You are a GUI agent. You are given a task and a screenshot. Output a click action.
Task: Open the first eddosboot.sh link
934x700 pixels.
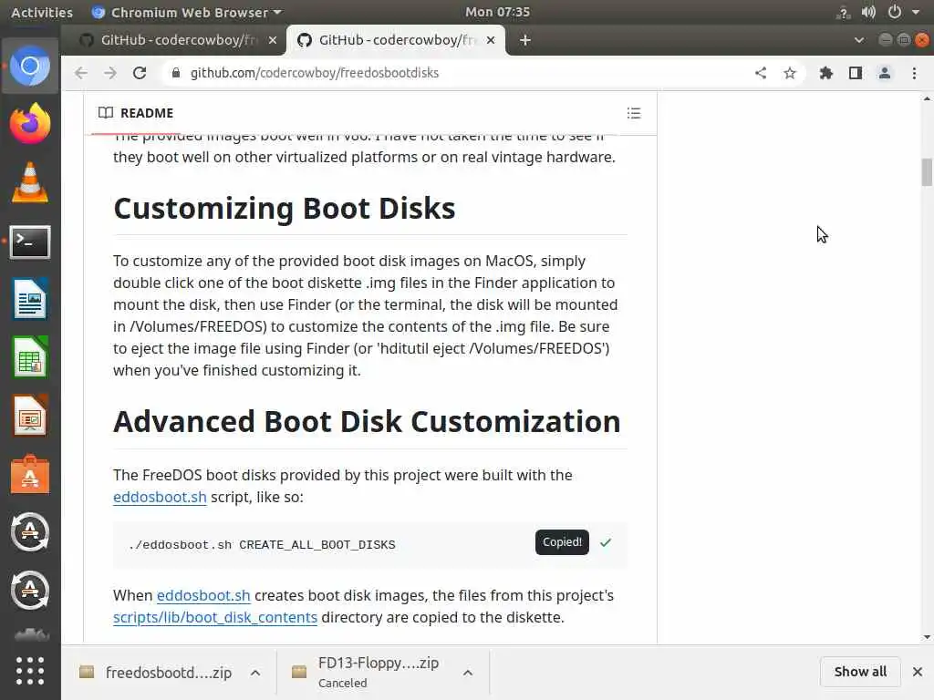pos(160,497)
